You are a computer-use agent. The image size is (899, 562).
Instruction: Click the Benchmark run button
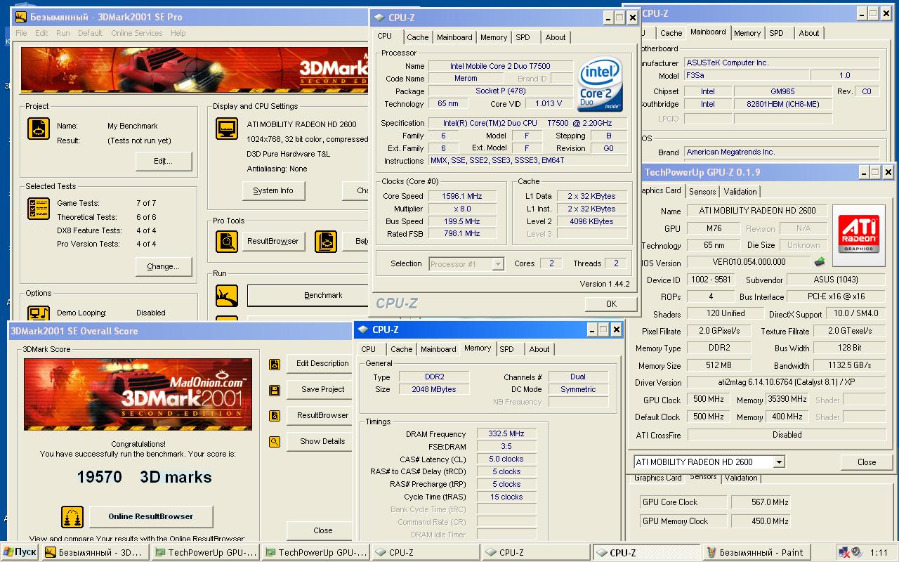tap(308, 296)
